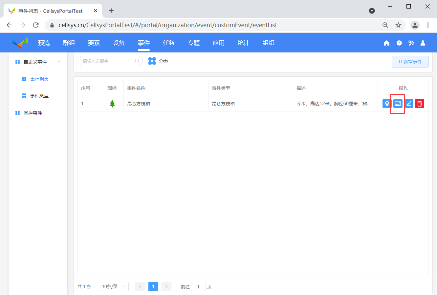The image size is (437, 295).
Task: Open the Chrome account avatar icon
Action: pos(415,25)
